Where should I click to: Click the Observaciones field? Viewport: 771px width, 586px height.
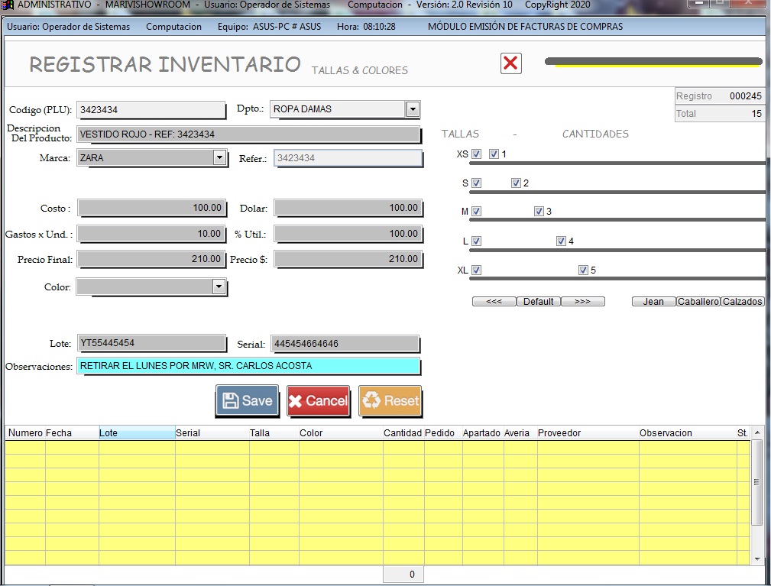coord(248,366)
